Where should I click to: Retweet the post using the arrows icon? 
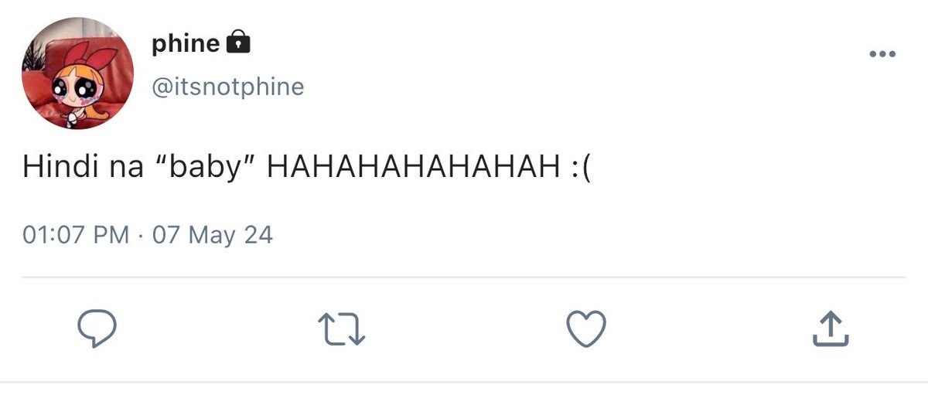[342, 329]
